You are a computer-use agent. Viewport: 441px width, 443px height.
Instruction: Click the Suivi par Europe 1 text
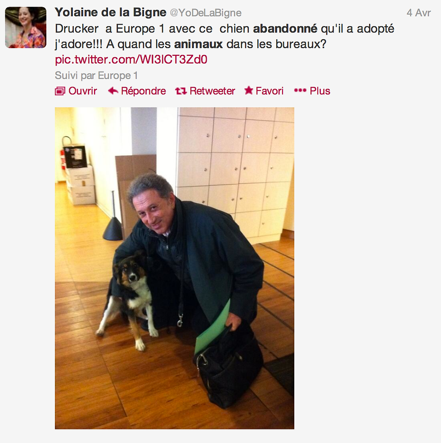(x=96, y=76)
